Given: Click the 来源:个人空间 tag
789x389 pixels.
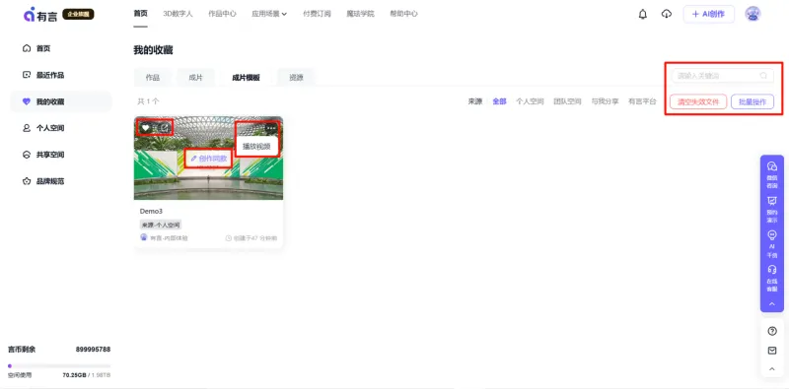Looking at the screenshot, I should pos(161,225).
